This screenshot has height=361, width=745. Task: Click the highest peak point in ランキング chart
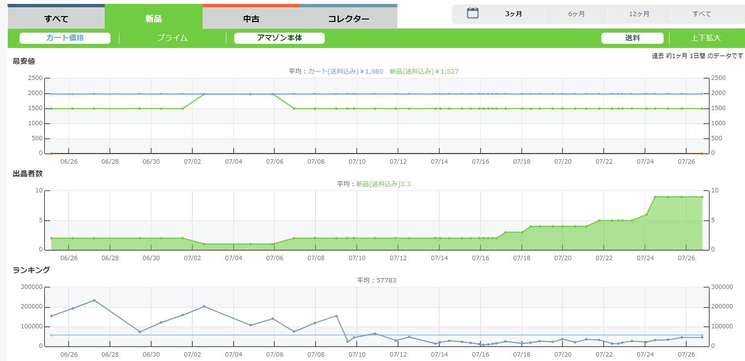click(x=94, y=301)
